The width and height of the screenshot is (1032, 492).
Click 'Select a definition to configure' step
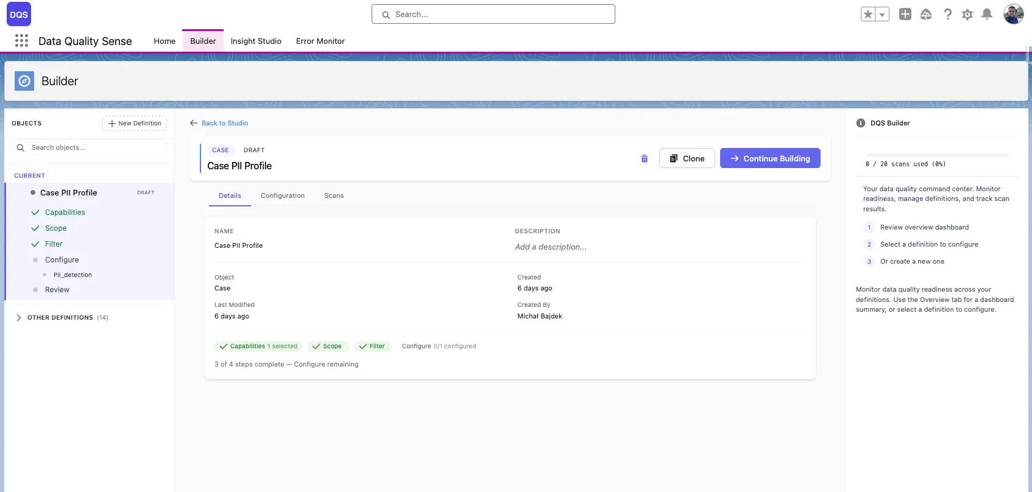point(929,244)
